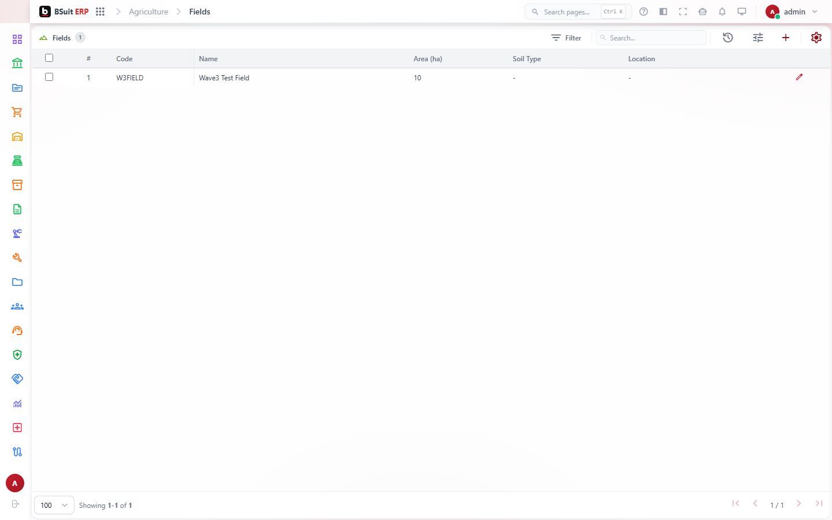Open column settings sliders icon
Screen dimensions: 832x520
tap(758, 38)
